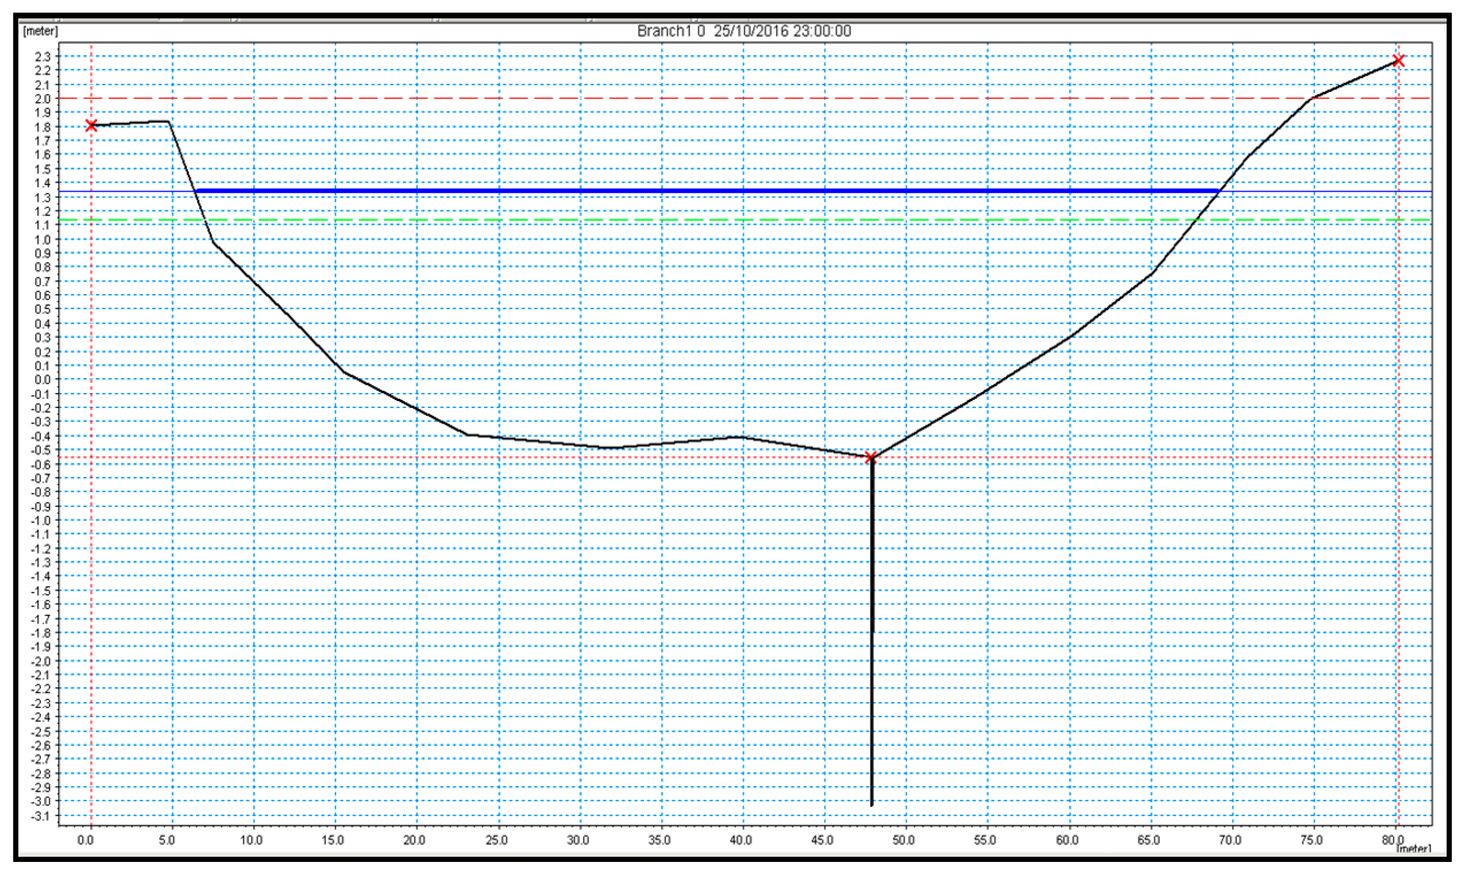Click the 0.0 label on horizontal axis
The height and width of the screenshot is (874, 1465).
[x=86, y=840]
